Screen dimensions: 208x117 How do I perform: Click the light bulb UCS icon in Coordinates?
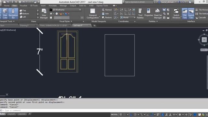[115, 10]
